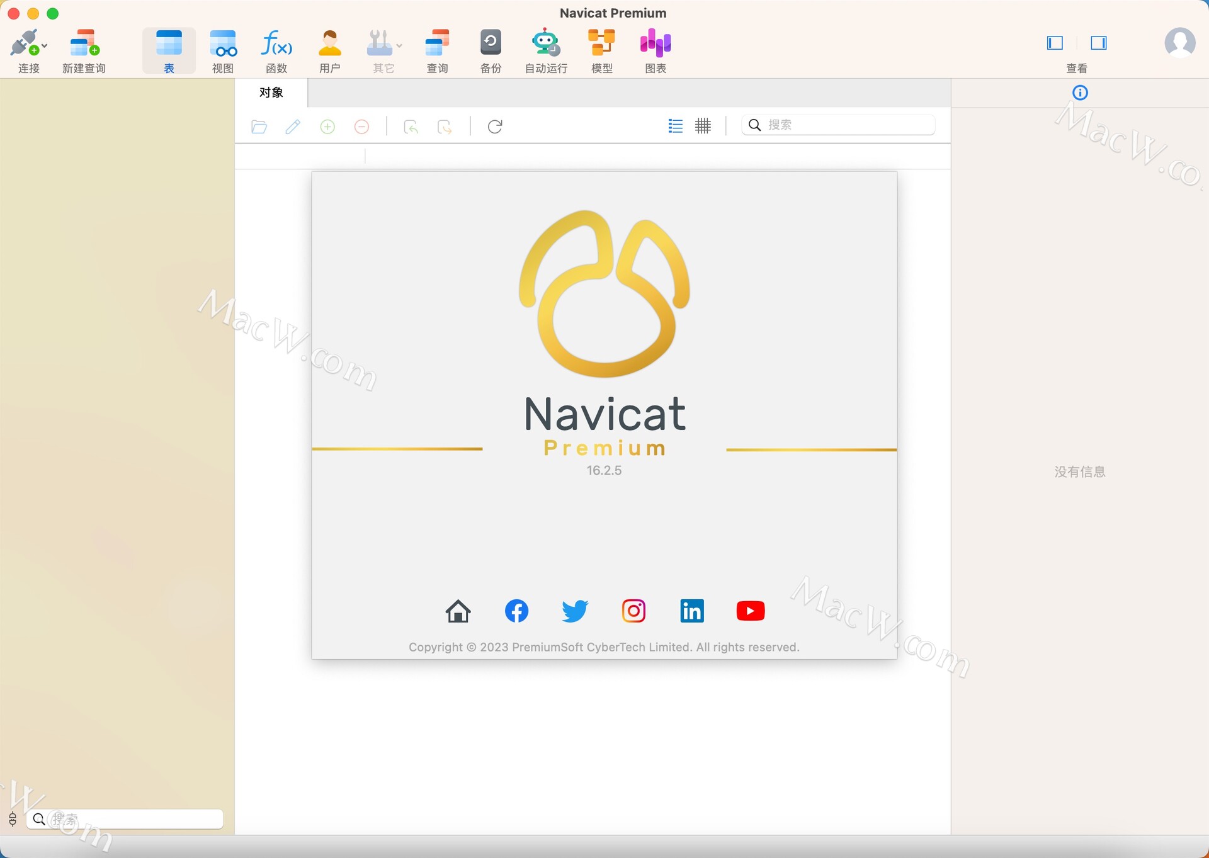Viewport: 1209px width, 858px height.
Task: Expand the Others (其它) dropdown arrow
Action: coord(399,46)
